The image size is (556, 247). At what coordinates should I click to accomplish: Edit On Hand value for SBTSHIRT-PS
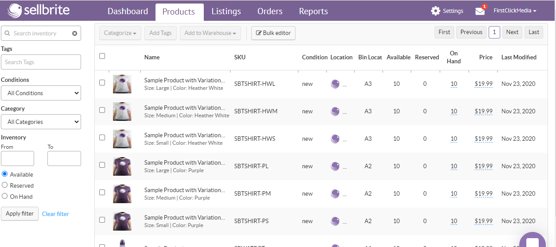[x=454, y=221]
